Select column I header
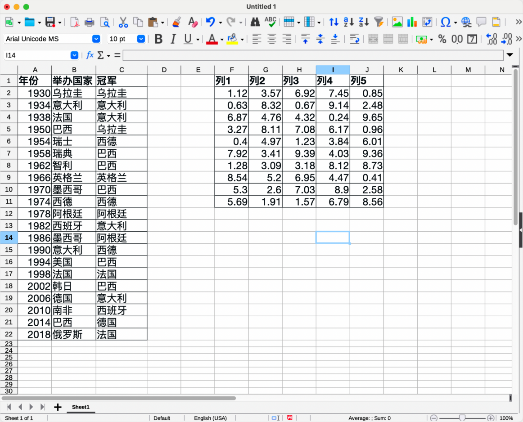Image resolution: width=523 pixels, height=422 pixels. point(333,70)
